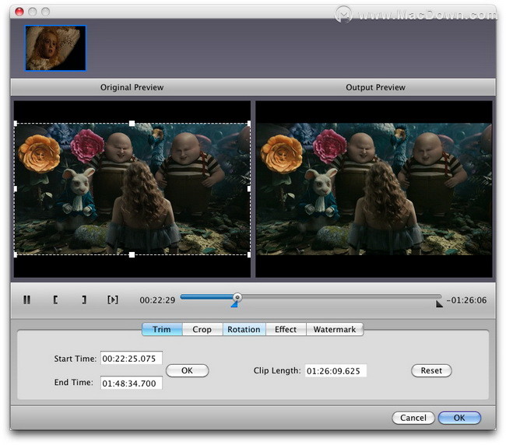The width and height of the screenshot is (506, 445).
Task: Switch to the Trim tab
Action: pyautogui.click(x=162, y=329)
